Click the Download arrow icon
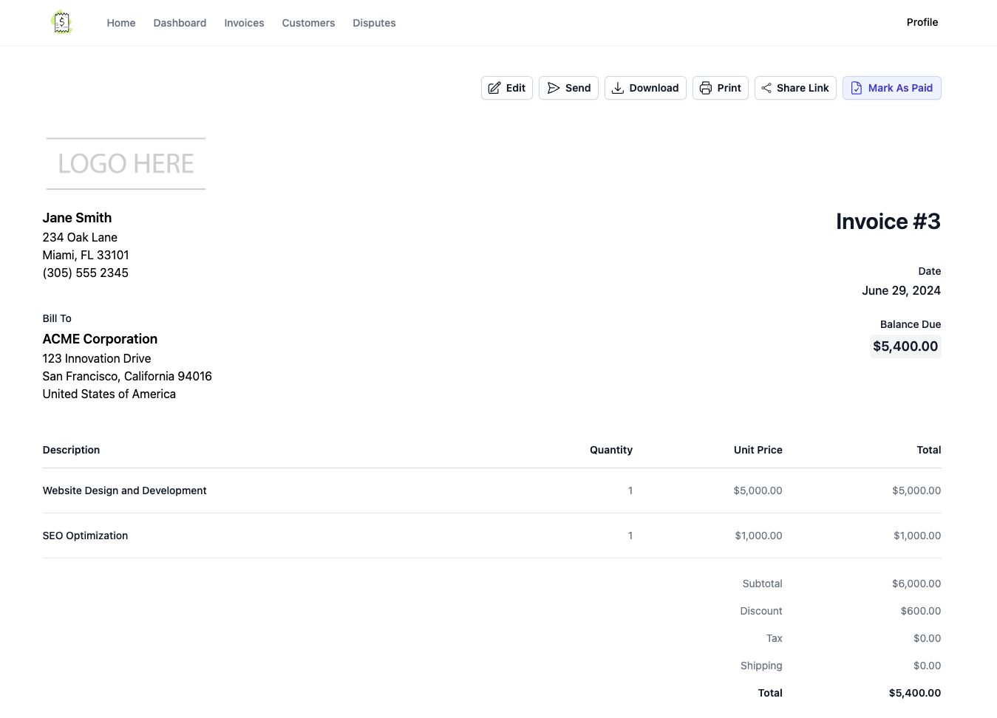 pyautogui.click(x=618, y=88)
